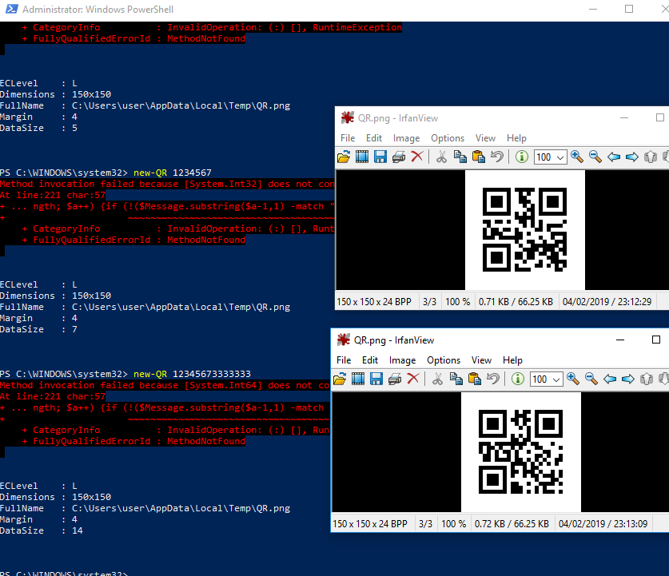Screen dimensions: 669x576
Task: Click status text '0.72 KB / 66.25 KB'
Action: pos(512,524)
